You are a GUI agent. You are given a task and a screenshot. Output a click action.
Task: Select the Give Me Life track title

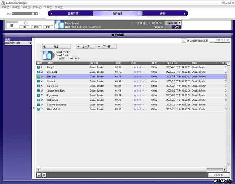pyautogui.click(x=54, y=109)
